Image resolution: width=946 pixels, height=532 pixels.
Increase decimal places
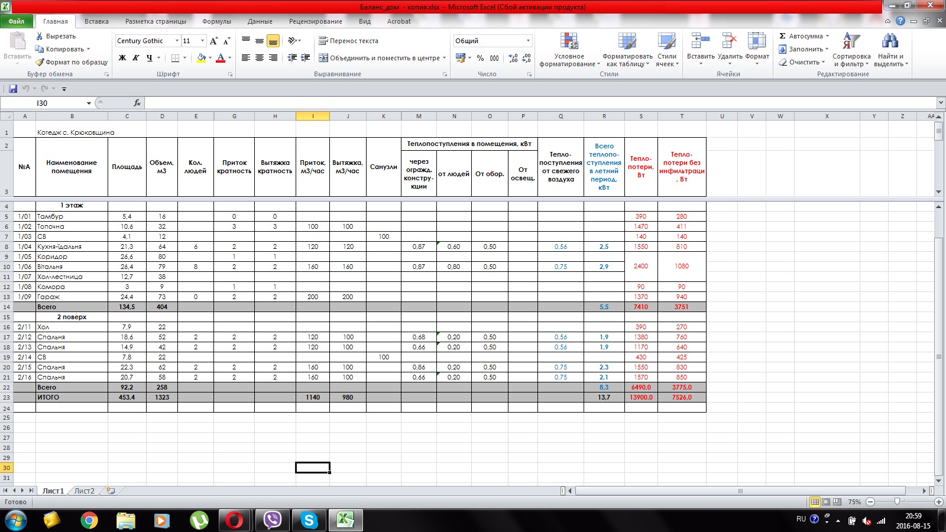(x=513, y=58)
